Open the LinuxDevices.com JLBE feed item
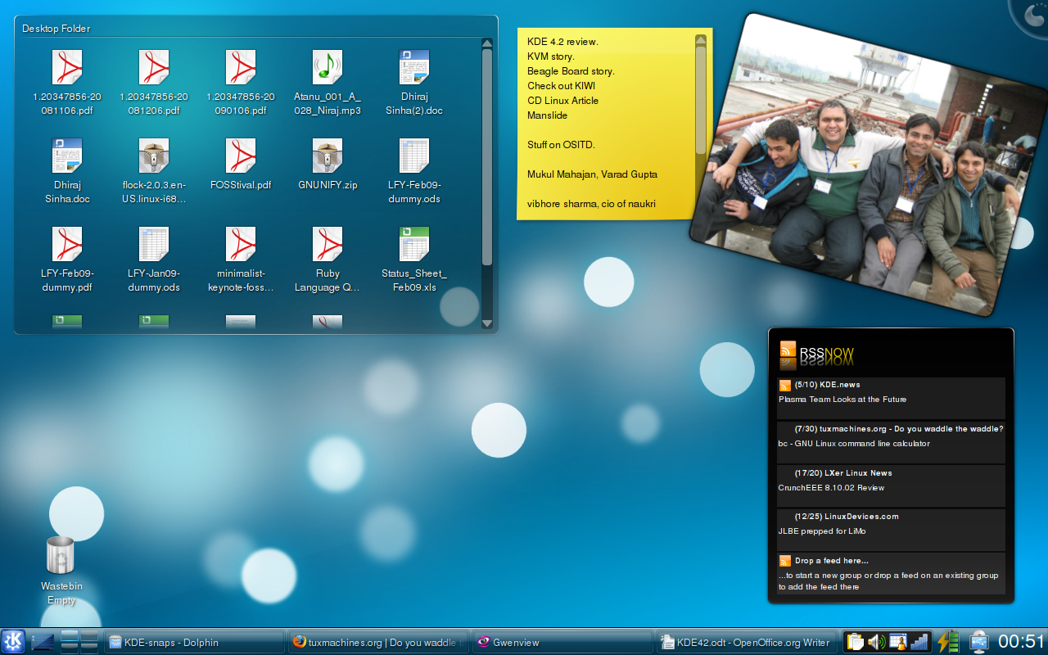This screenshot has height=655, width=1048. click(822, 531)
